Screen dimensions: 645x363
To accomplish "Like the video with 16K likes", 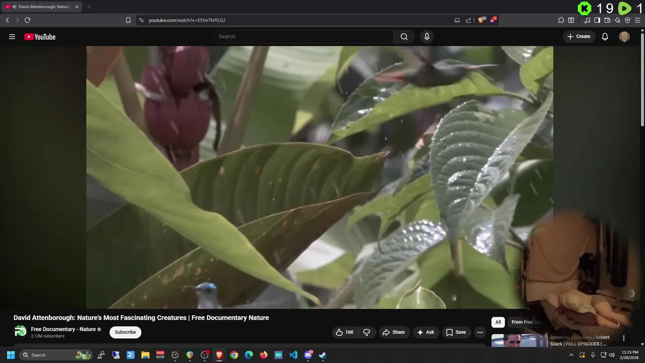I will coord(345,332).
